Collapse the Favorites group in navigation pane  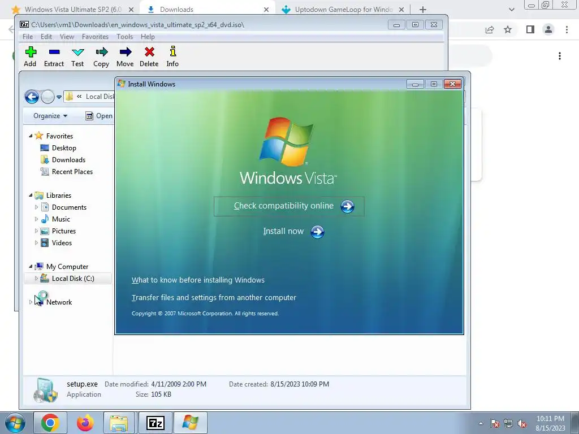31,136
